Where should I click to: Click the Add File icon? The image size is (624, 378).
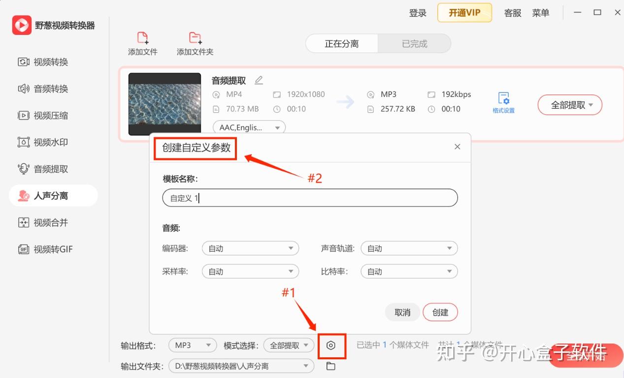pos(142,38)
